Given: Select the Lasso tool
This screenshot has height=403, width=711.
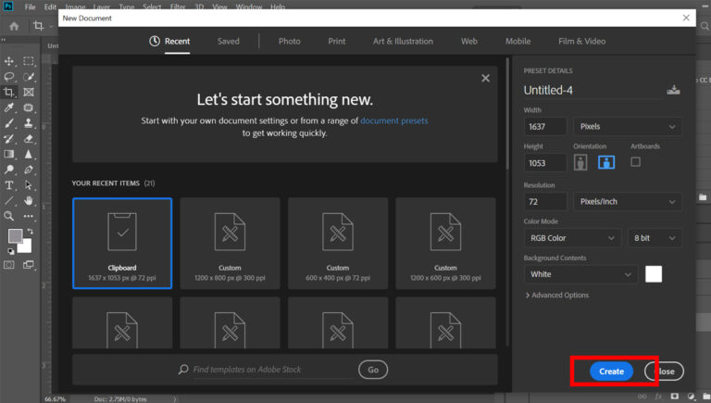Looking at the screenshot, I should point(9,77).
